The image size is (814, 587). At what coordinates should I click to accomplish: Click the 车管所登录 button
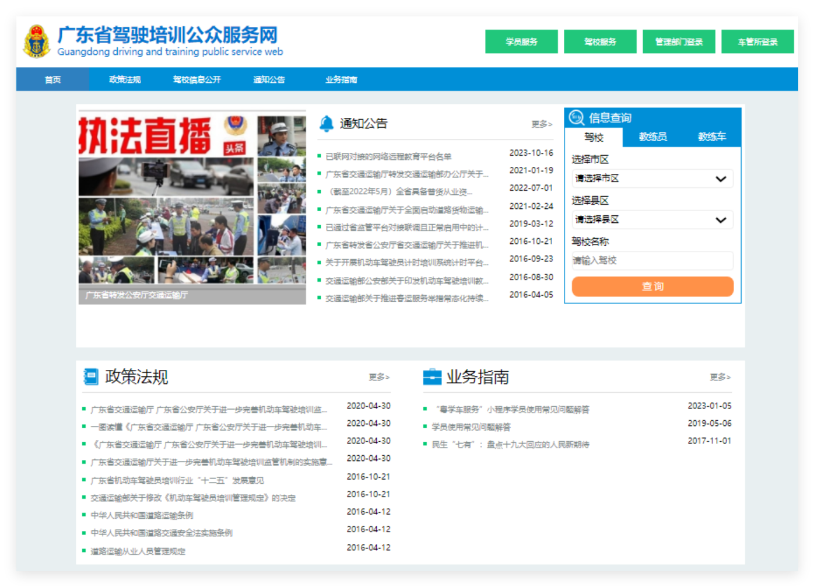757,41
